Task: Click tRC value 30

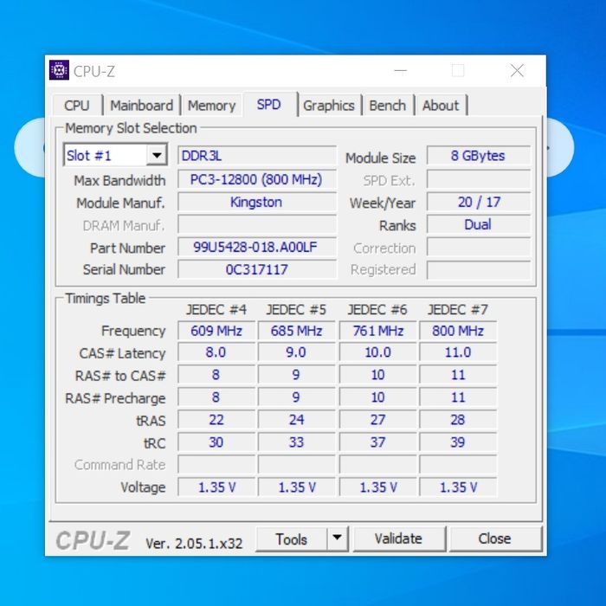Action: click(216, 442)
